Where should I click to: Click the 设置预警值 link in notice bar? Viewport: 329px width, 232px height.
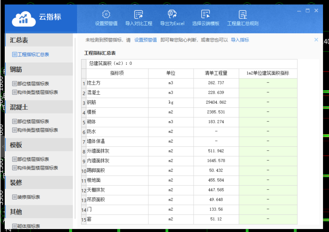point(146,40)
